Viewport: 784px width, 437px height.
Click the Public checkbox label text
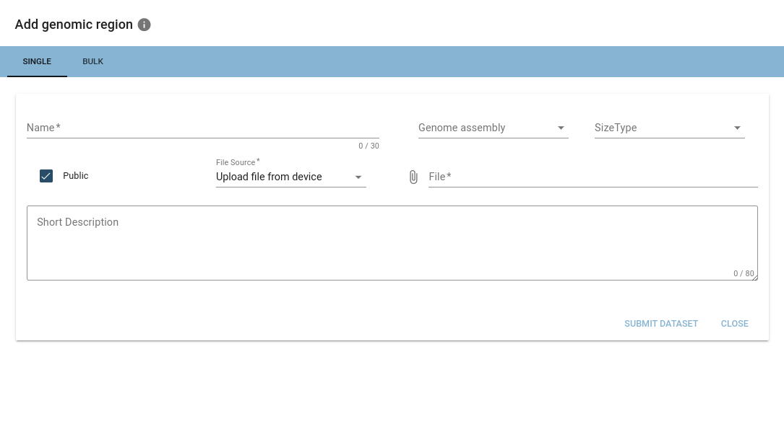[76, 176]
